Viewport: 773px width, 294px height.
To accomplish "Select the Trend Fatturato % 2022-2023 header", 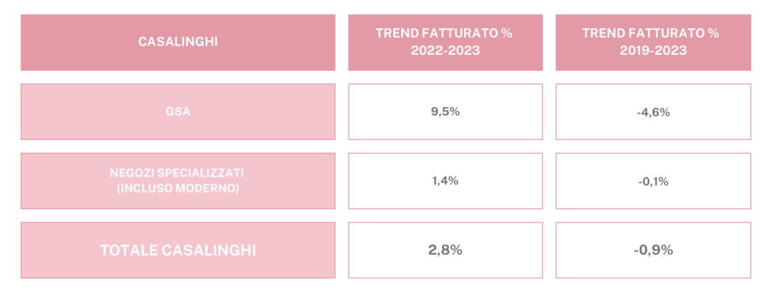I will pos(445,43).
